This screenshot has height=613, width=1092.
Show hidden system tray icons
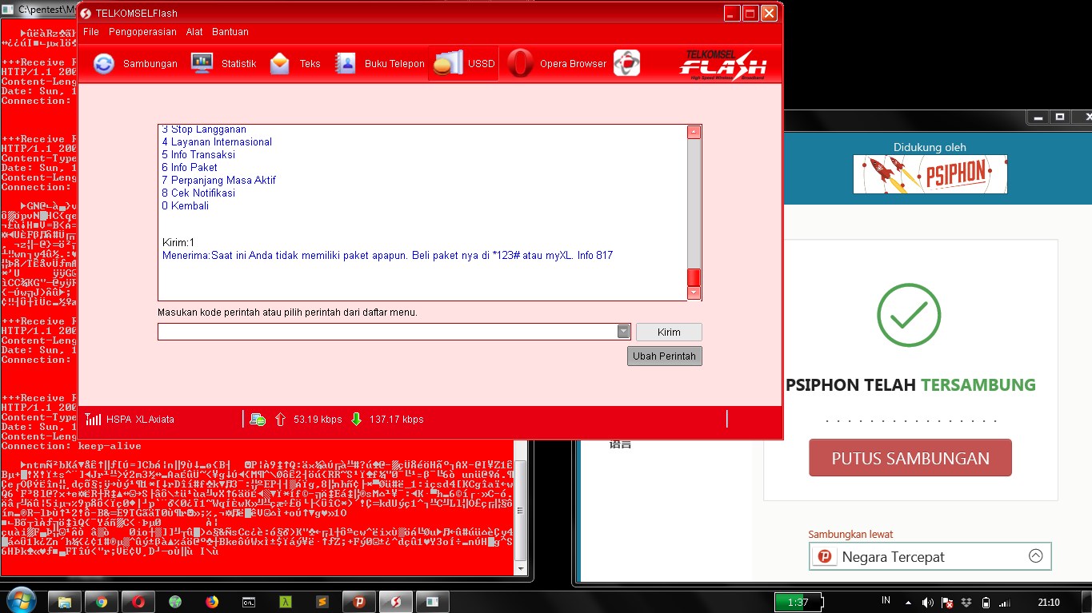pos(907,602)
